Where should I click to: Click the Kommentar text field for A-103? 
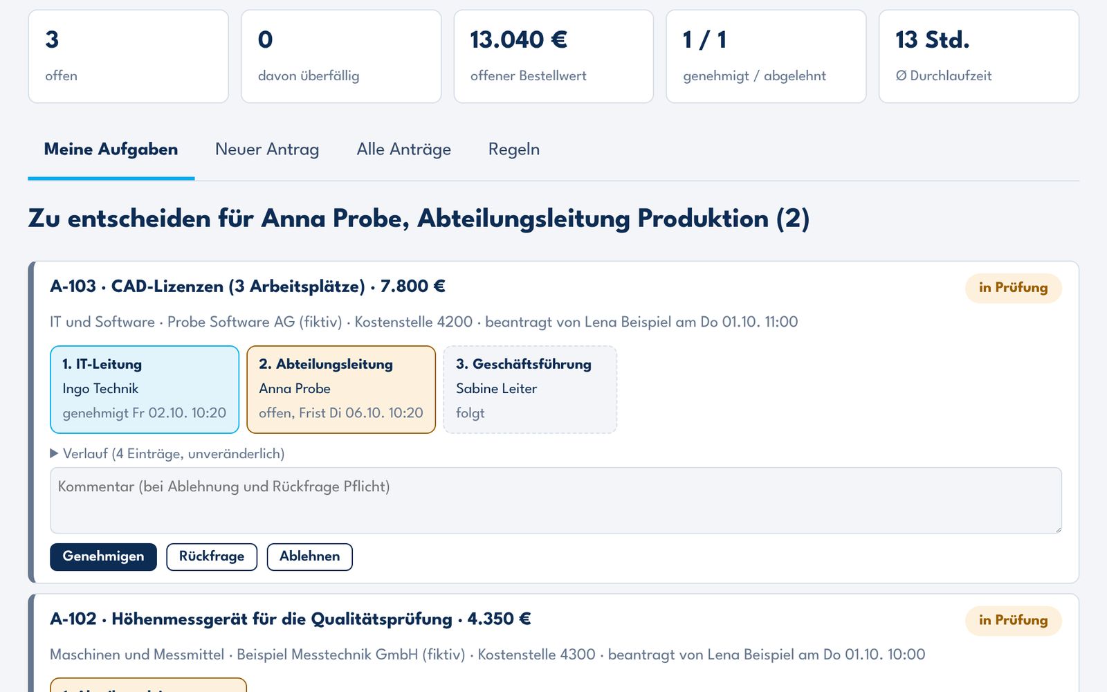556,500
